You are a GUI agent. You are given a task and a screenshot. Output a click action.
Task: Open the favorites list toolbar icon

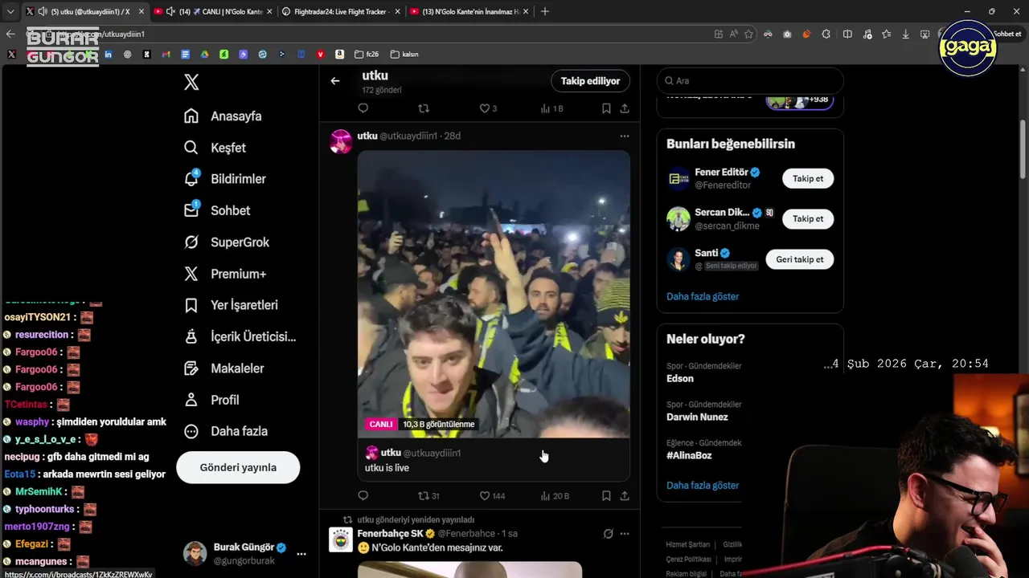click(886, 34)
